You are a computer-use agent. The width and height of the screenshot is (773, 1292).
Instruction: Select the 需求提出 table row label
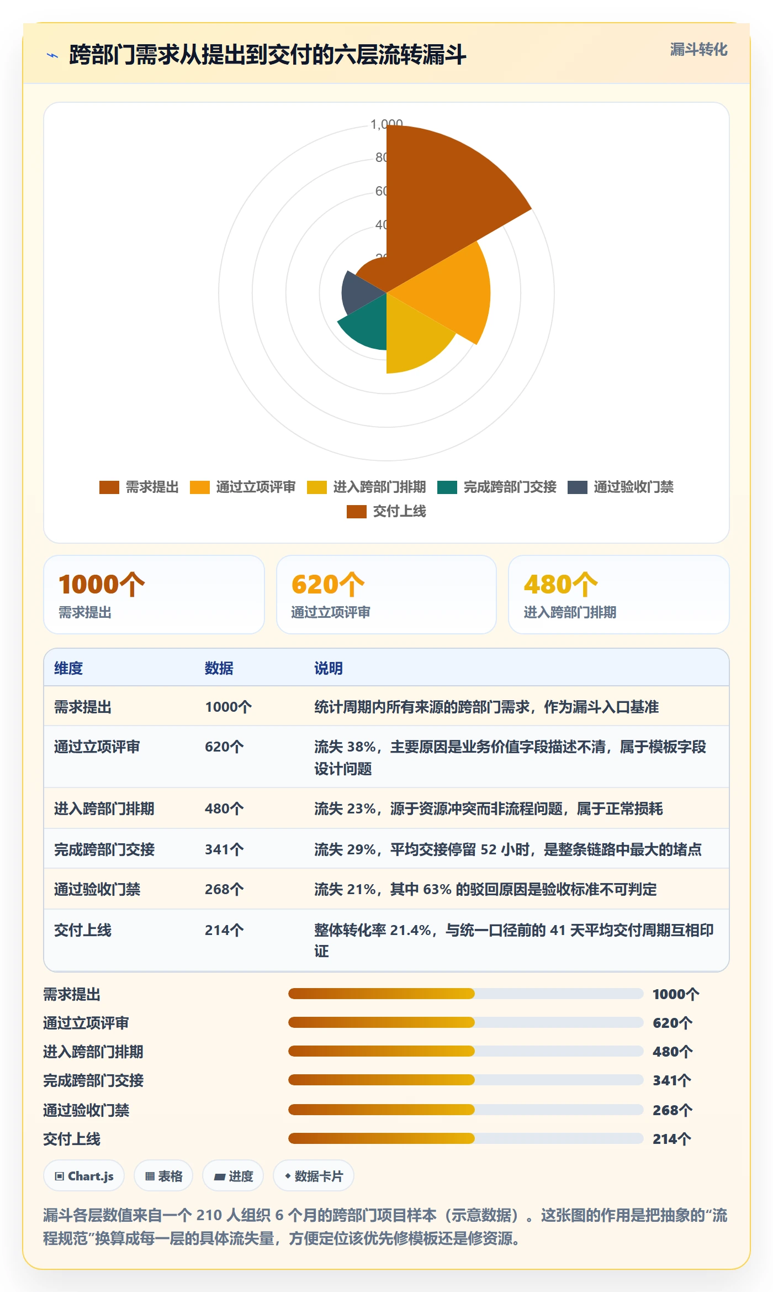click(83, 707)
